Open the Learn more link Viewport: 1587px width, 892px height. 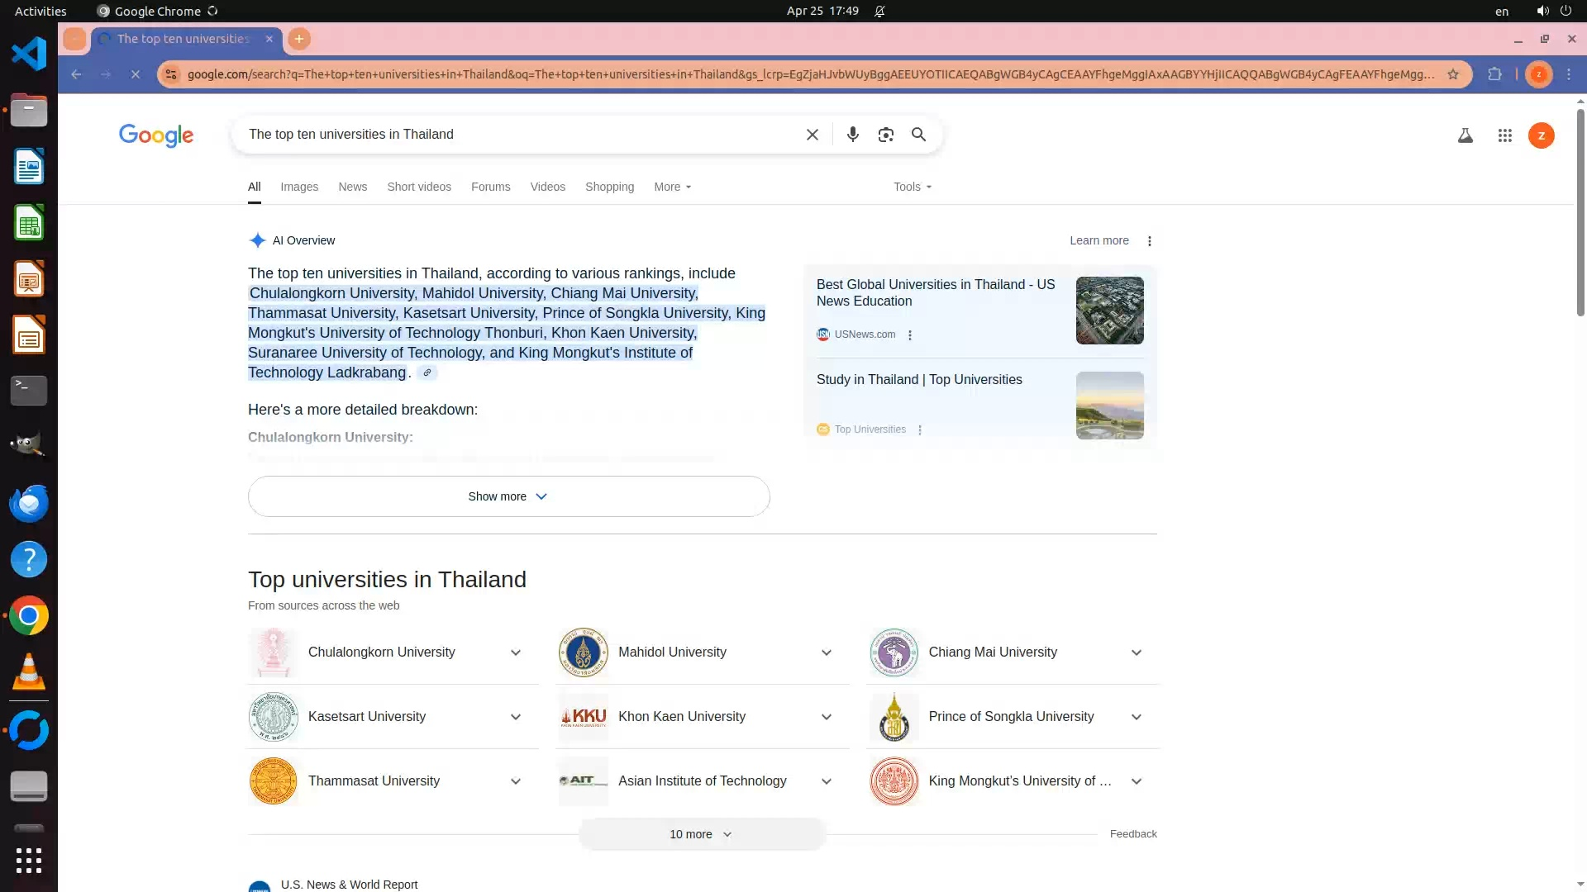pyautogui.click(x=1099, y=240)
